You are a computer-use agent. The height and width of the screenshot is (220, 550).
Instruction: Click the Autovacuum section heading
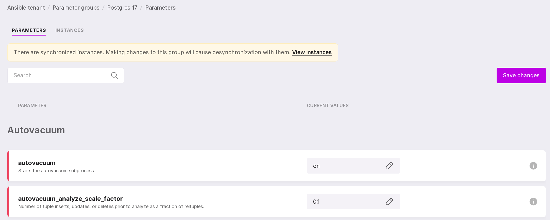click(36, 130)
